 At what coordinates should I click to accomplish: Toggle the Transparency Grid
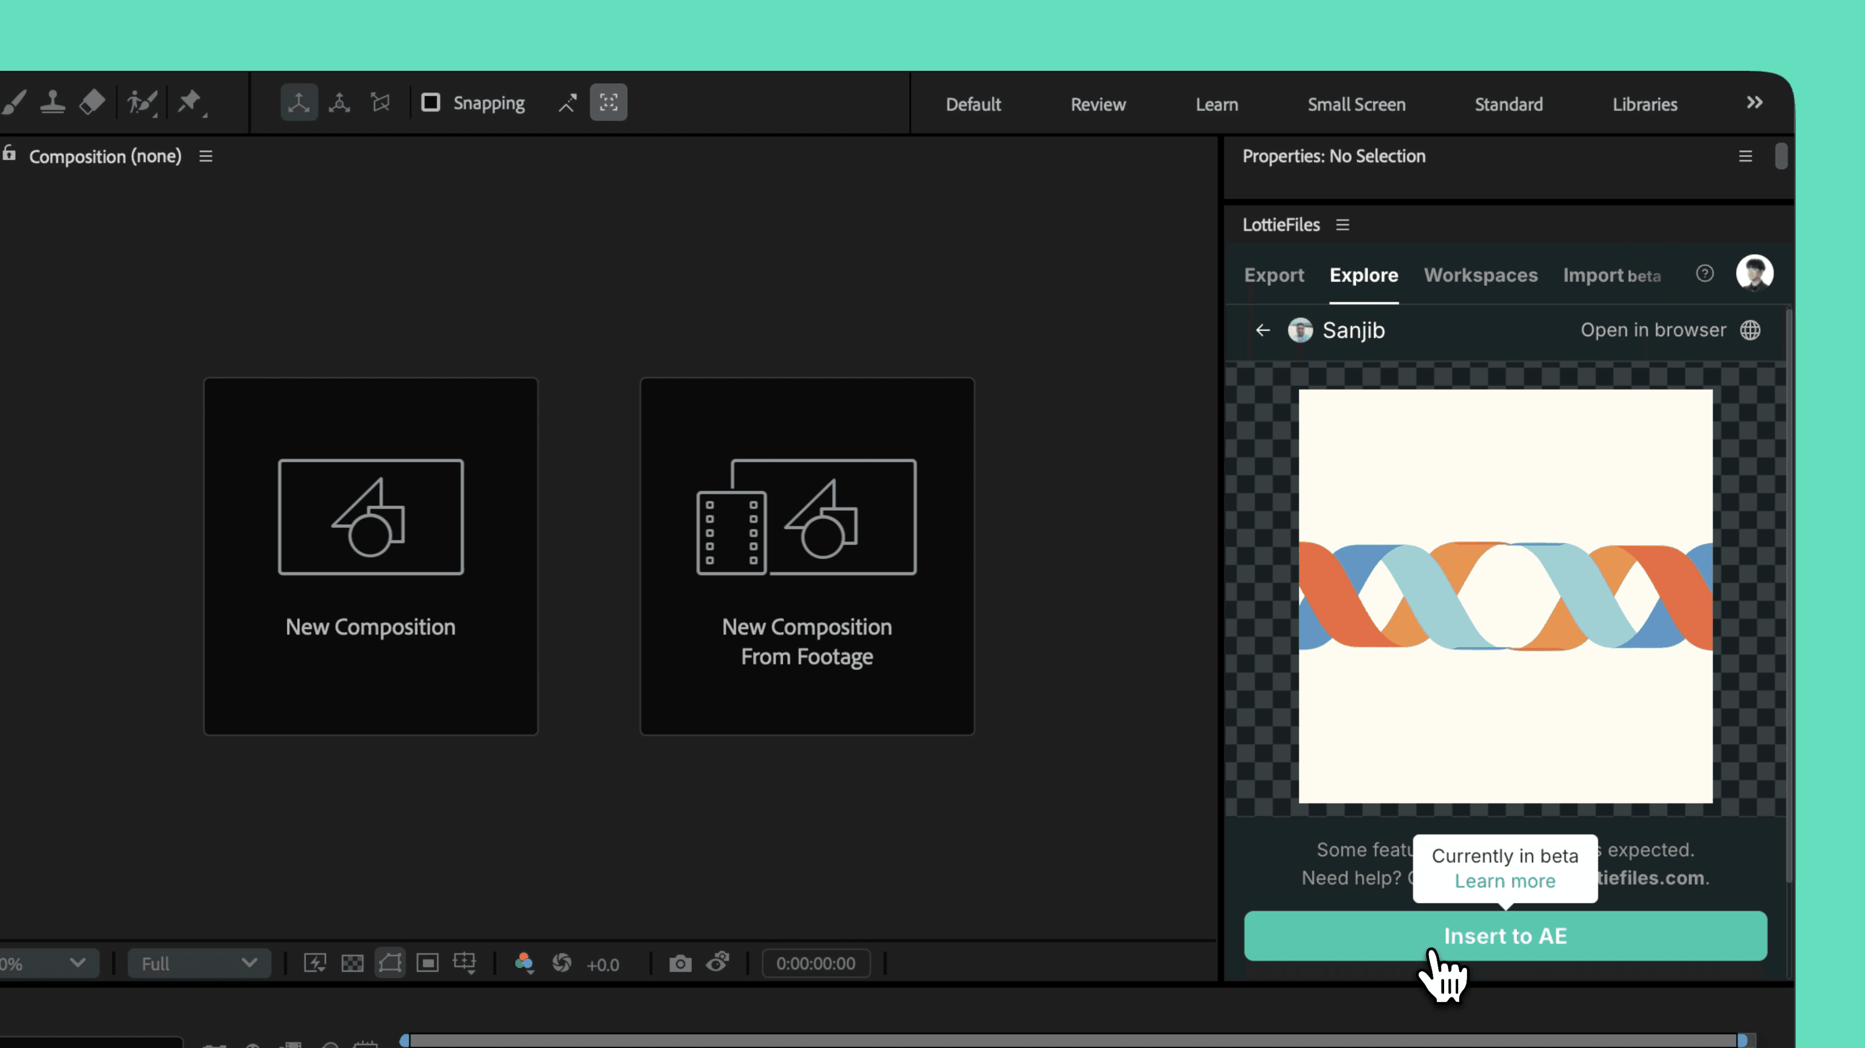pos(353,963)
